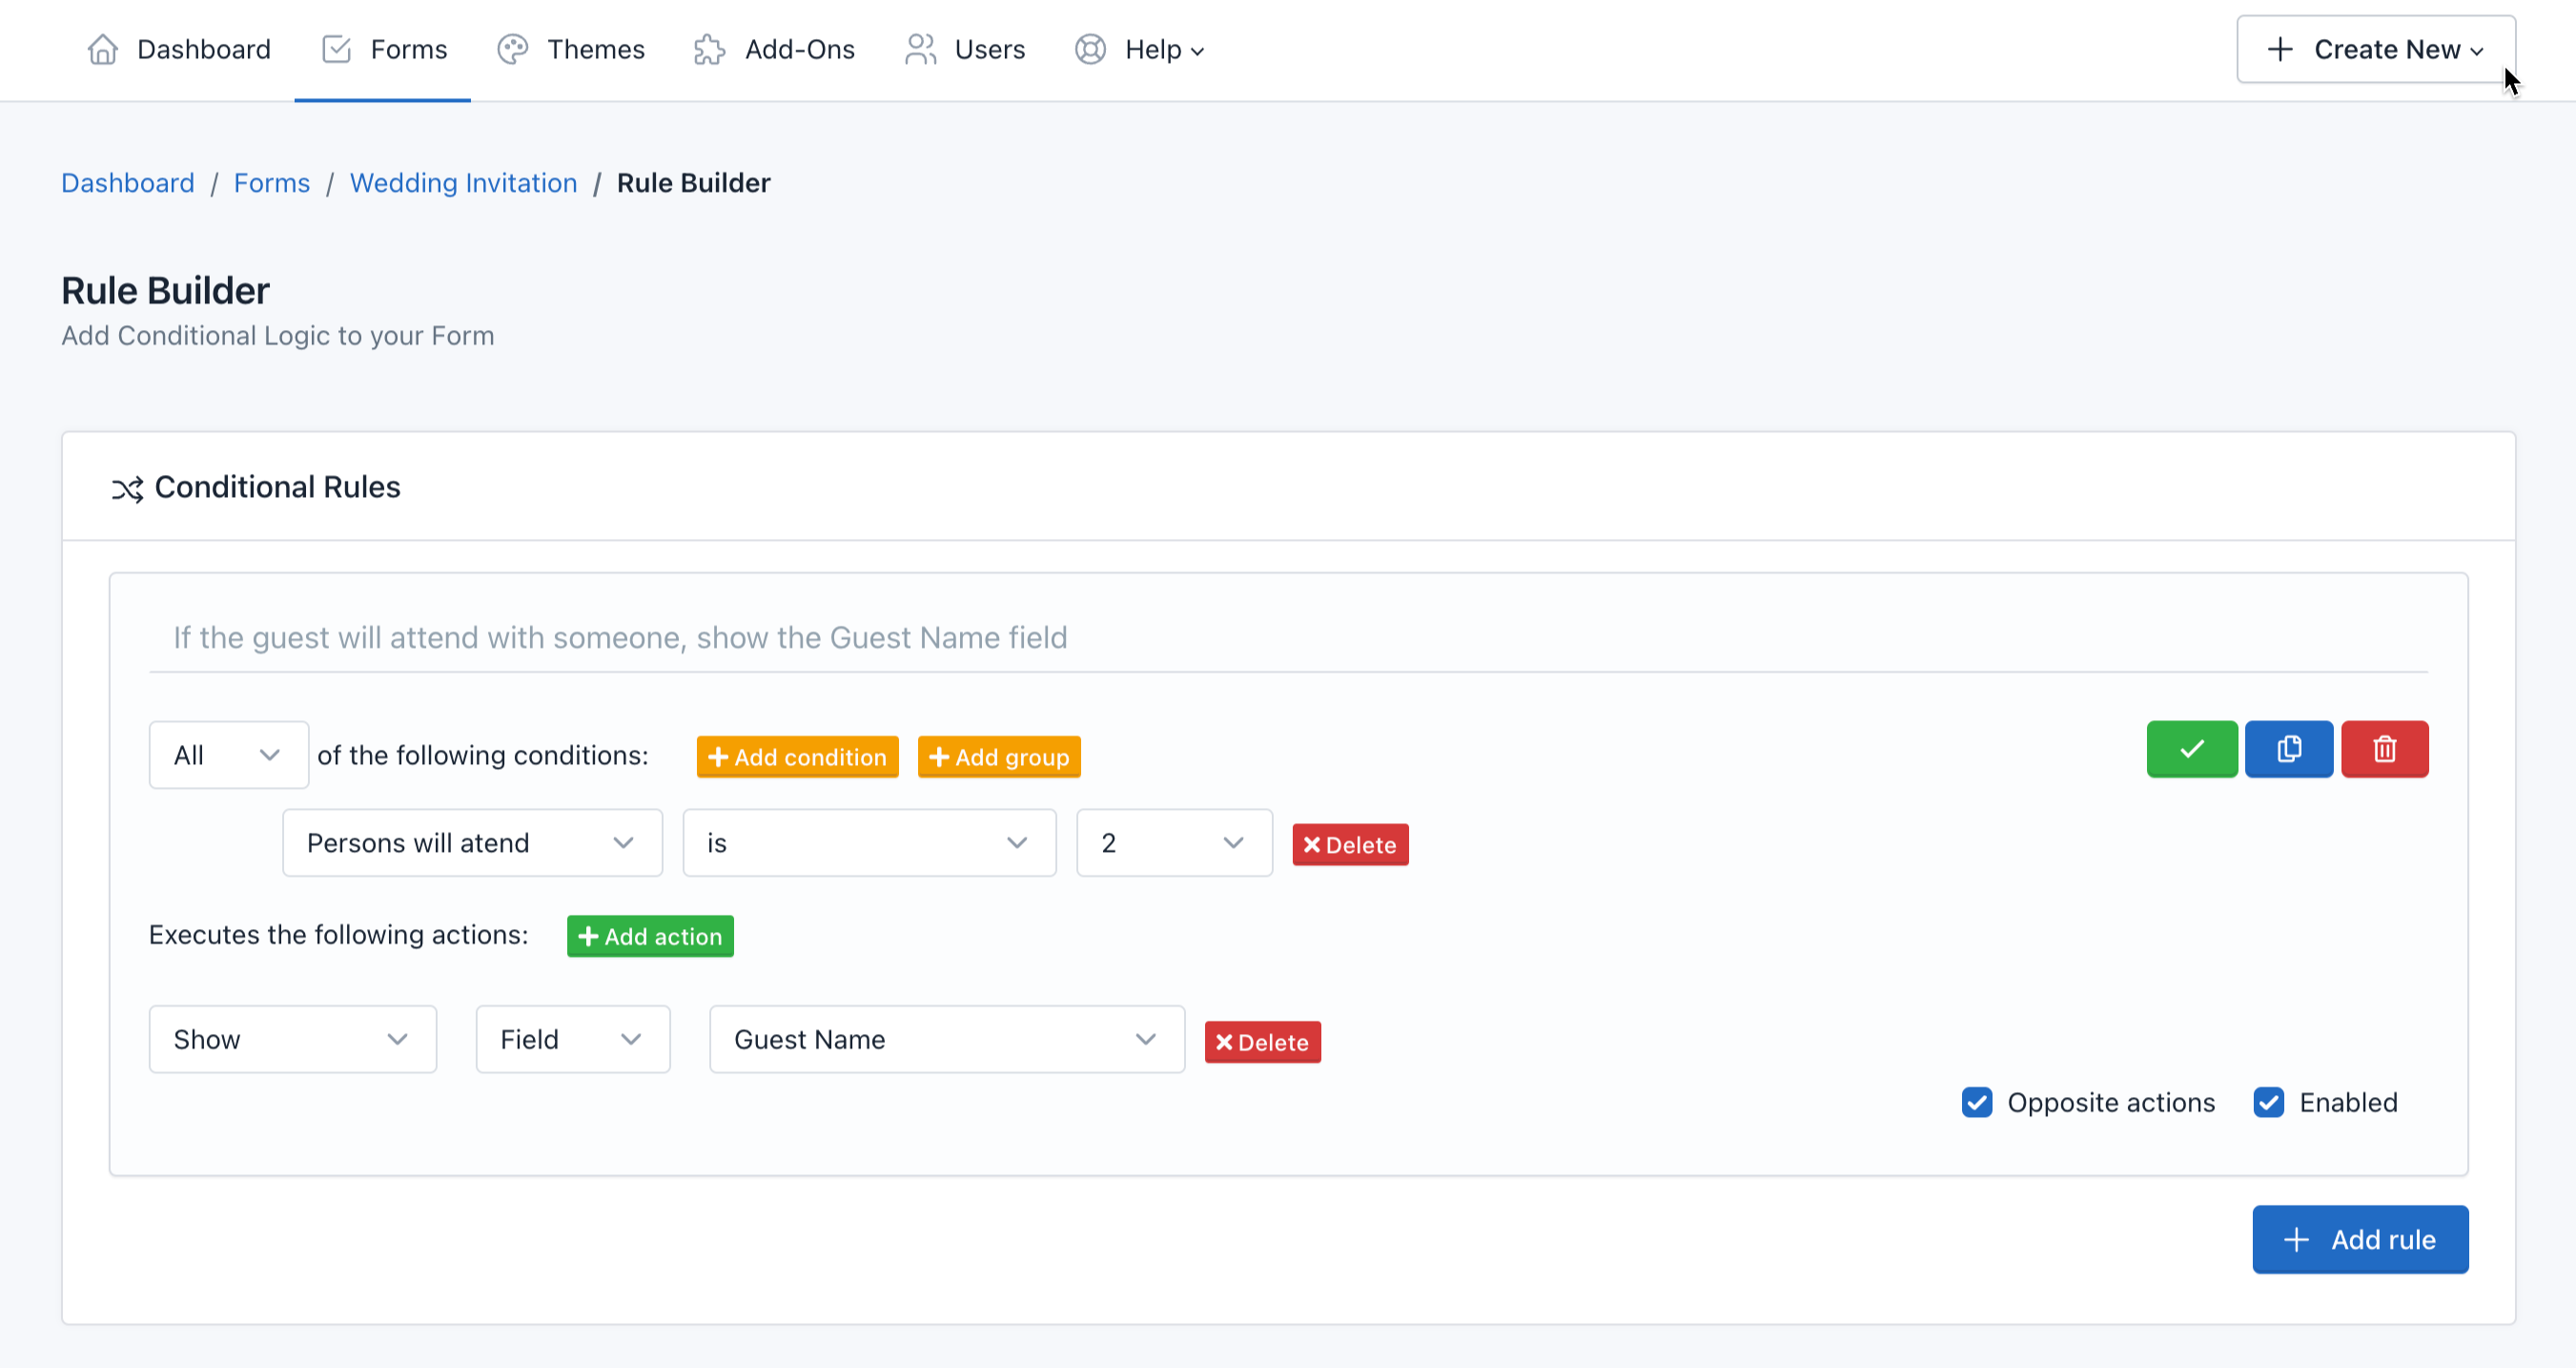Click the shuffle icon beside Conditional Rules
Screen dimensions: 2576x1368
coord(127,488)
